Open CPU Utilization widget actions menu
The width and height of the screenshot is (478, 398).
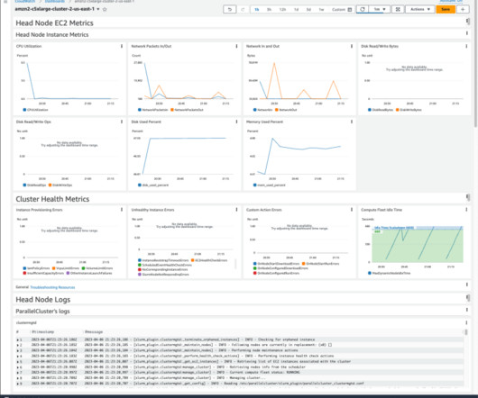(122, 46)
